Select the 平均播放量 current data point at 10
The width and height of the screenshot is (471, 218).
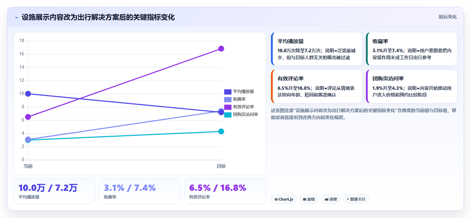pyautogui.click(x=28, y=94)
